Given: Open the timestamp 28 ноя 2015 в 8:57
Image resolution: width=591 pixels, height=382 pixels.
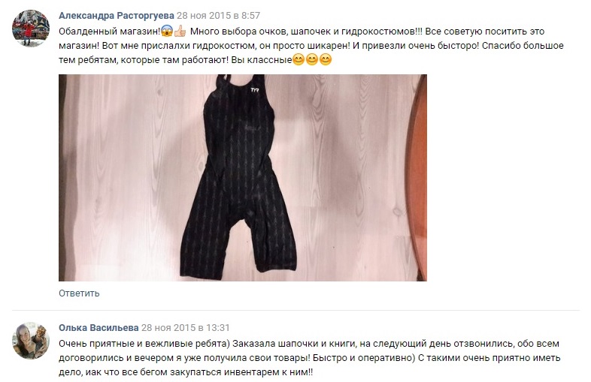Looking at the screenshot, I should tap(219, 16).
